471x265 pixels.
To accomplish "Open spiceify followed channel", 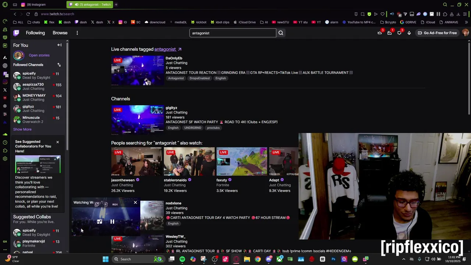I will coord(37,75).
